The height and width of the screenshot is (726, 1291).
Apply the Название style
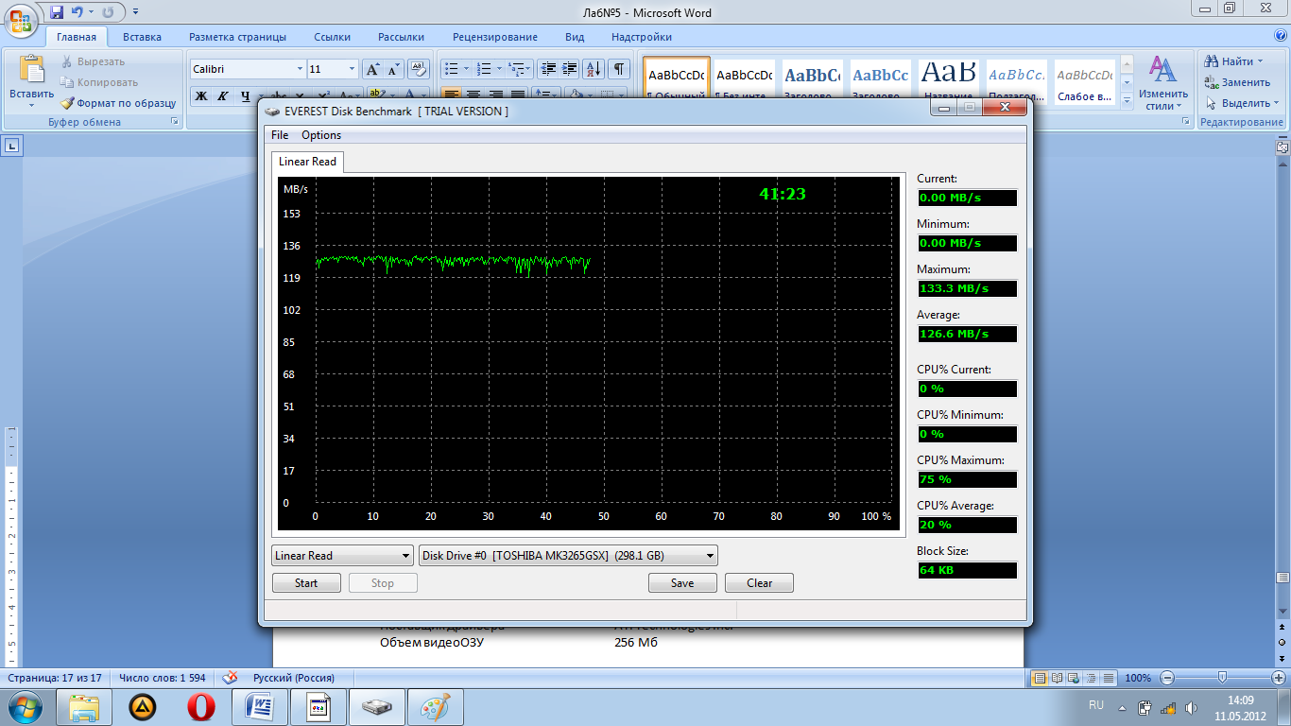pos(948,79)
